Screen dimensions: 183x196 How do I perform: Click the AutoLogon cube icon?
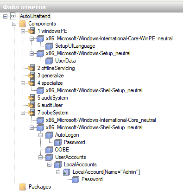(x=49, y=135)
